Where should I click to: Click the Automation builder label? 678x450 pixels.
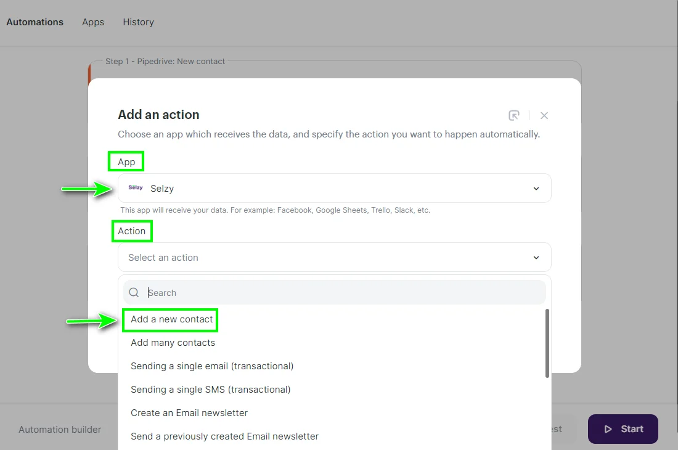(x=60, y=429)
